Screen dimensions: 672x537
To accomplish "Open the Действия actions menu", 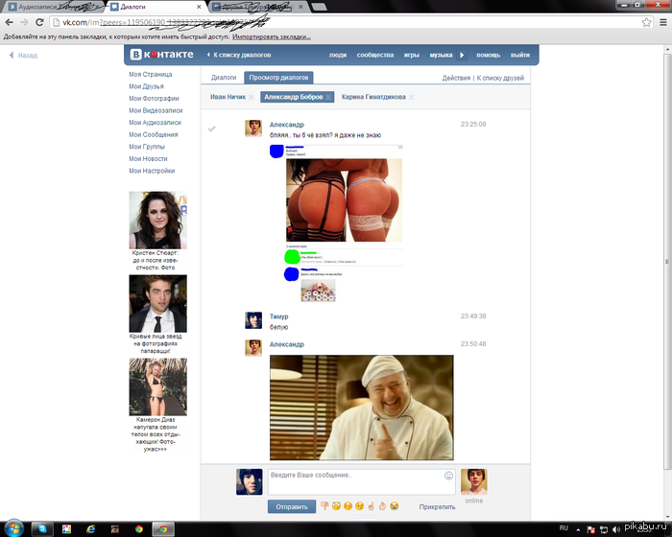I will click(456, 78).
